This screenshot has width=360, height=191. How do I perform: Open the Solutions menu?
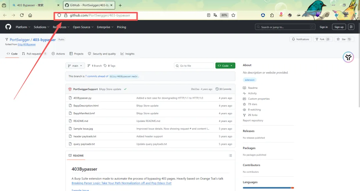42,27
